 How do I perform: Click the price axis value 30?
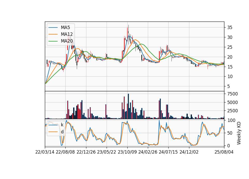pyautogui.click(x=230, y=37)
